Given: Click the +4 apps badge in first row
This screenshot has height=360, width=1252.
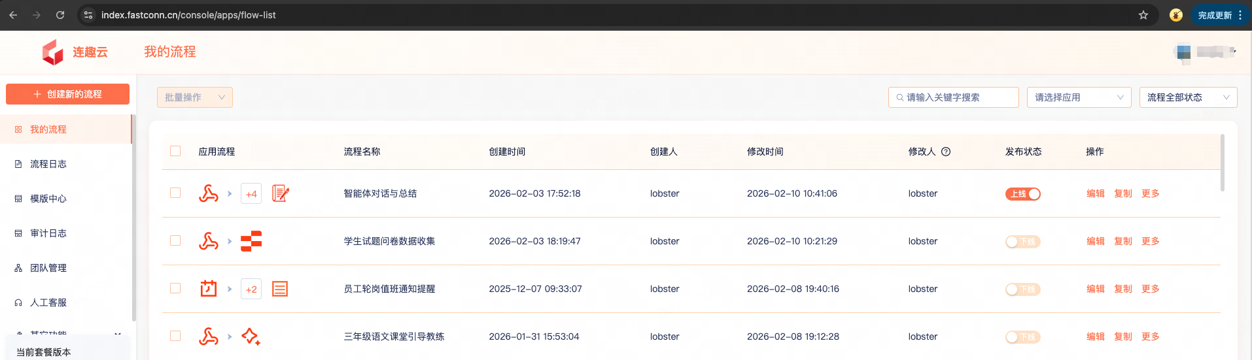Looking at the screenshot, I should point(251,194).
